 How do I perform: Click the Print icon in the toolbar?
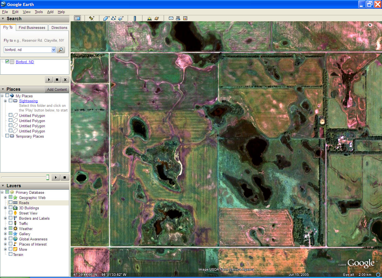pyautogui.click(x=178, y=18)
